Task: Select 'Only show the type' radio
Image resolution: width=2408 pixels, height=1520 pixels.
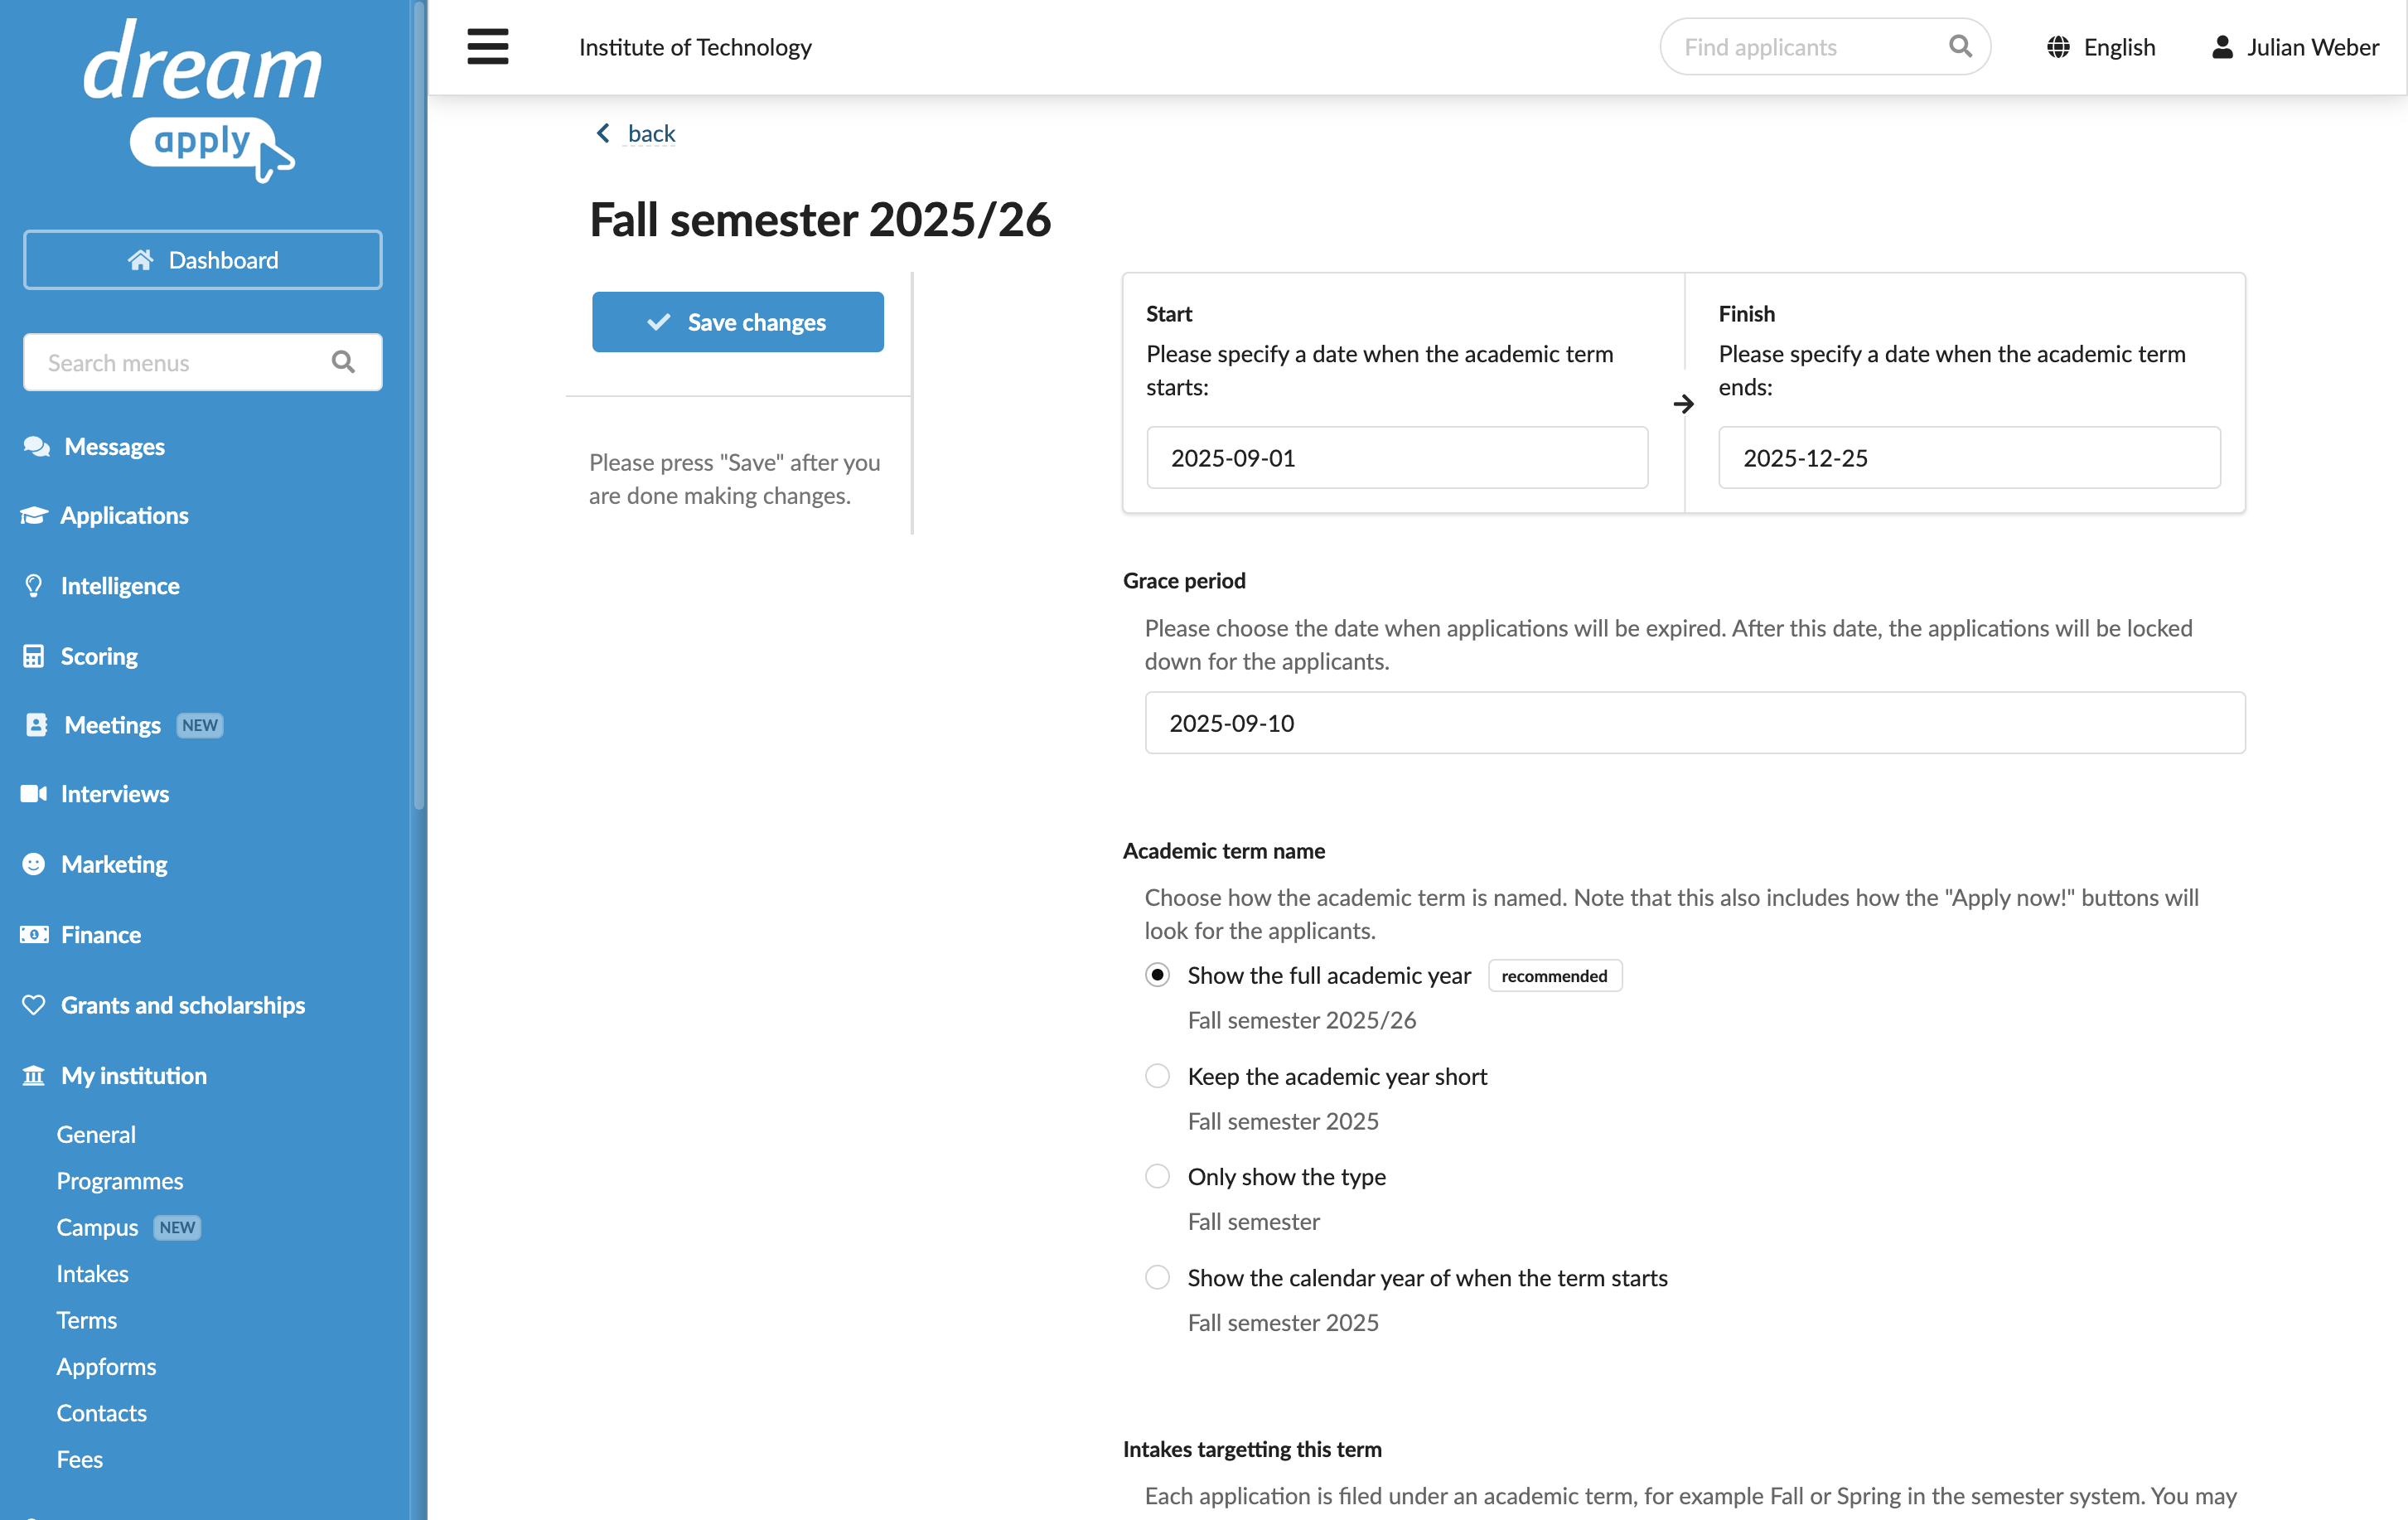Action: click(x=1157, y=1176)
